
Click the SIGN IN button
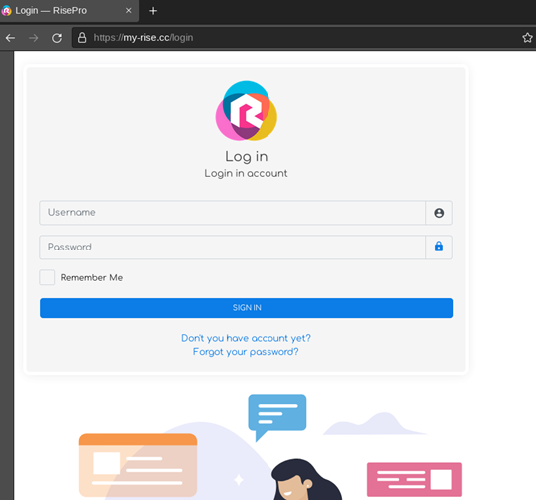tap(247, 308)
